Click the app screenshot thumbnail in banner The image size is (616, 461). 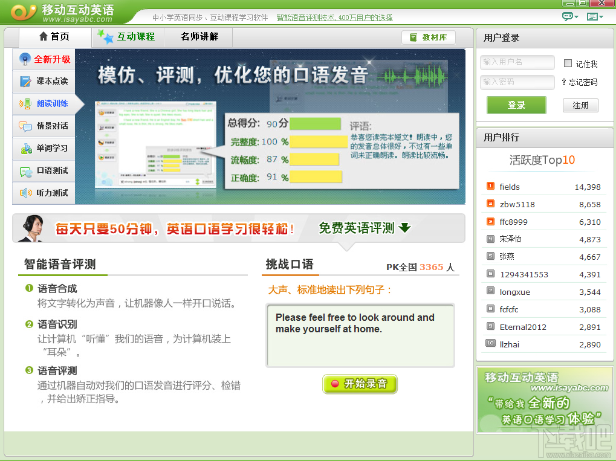pos(155,144)
